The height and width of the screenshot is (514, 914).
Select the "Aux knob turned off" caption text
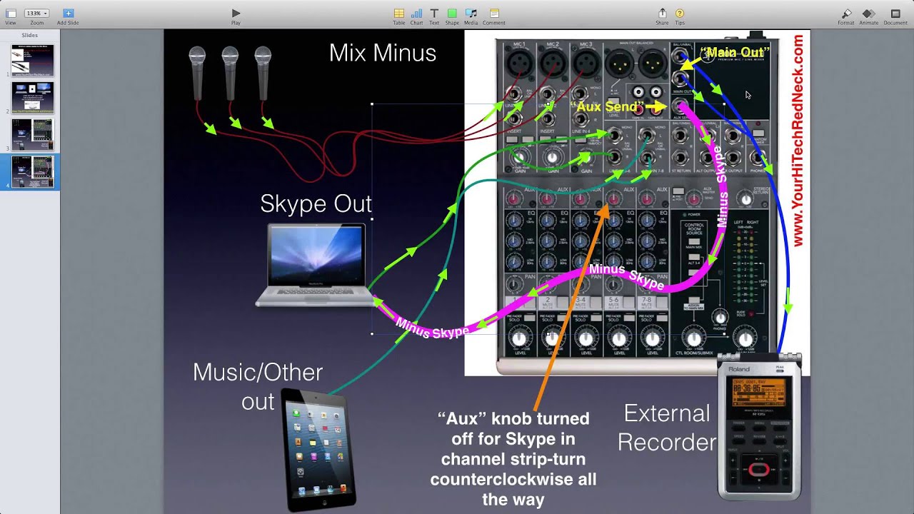[x=513, y=459]
